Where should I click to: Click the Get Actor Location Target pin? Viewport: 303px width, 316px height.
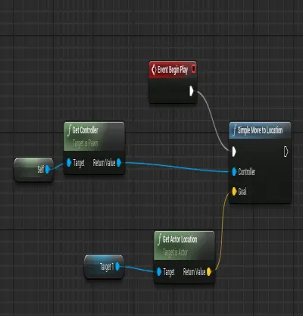tap(159, 272)
